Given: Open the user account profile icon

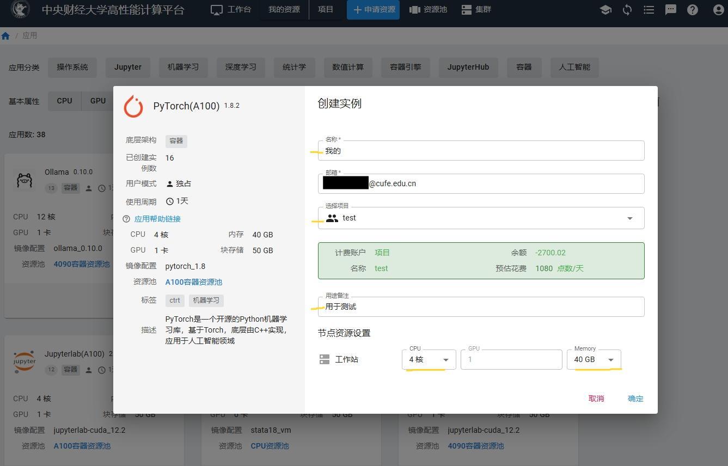Looking at the screenshot, I should point(718,10).
